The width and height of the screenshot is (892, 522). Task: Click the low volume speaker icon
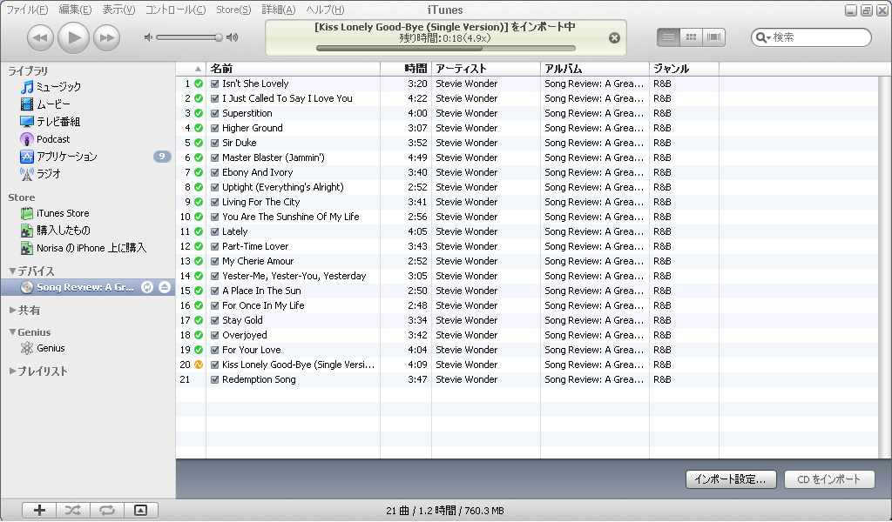tap(148, 37)
